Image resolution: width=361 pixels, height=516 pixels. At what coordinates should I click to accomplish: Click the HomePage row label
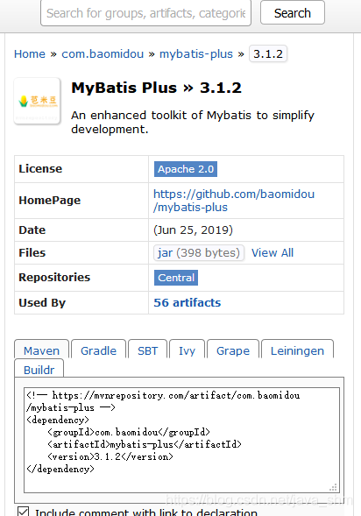[50, 201]
